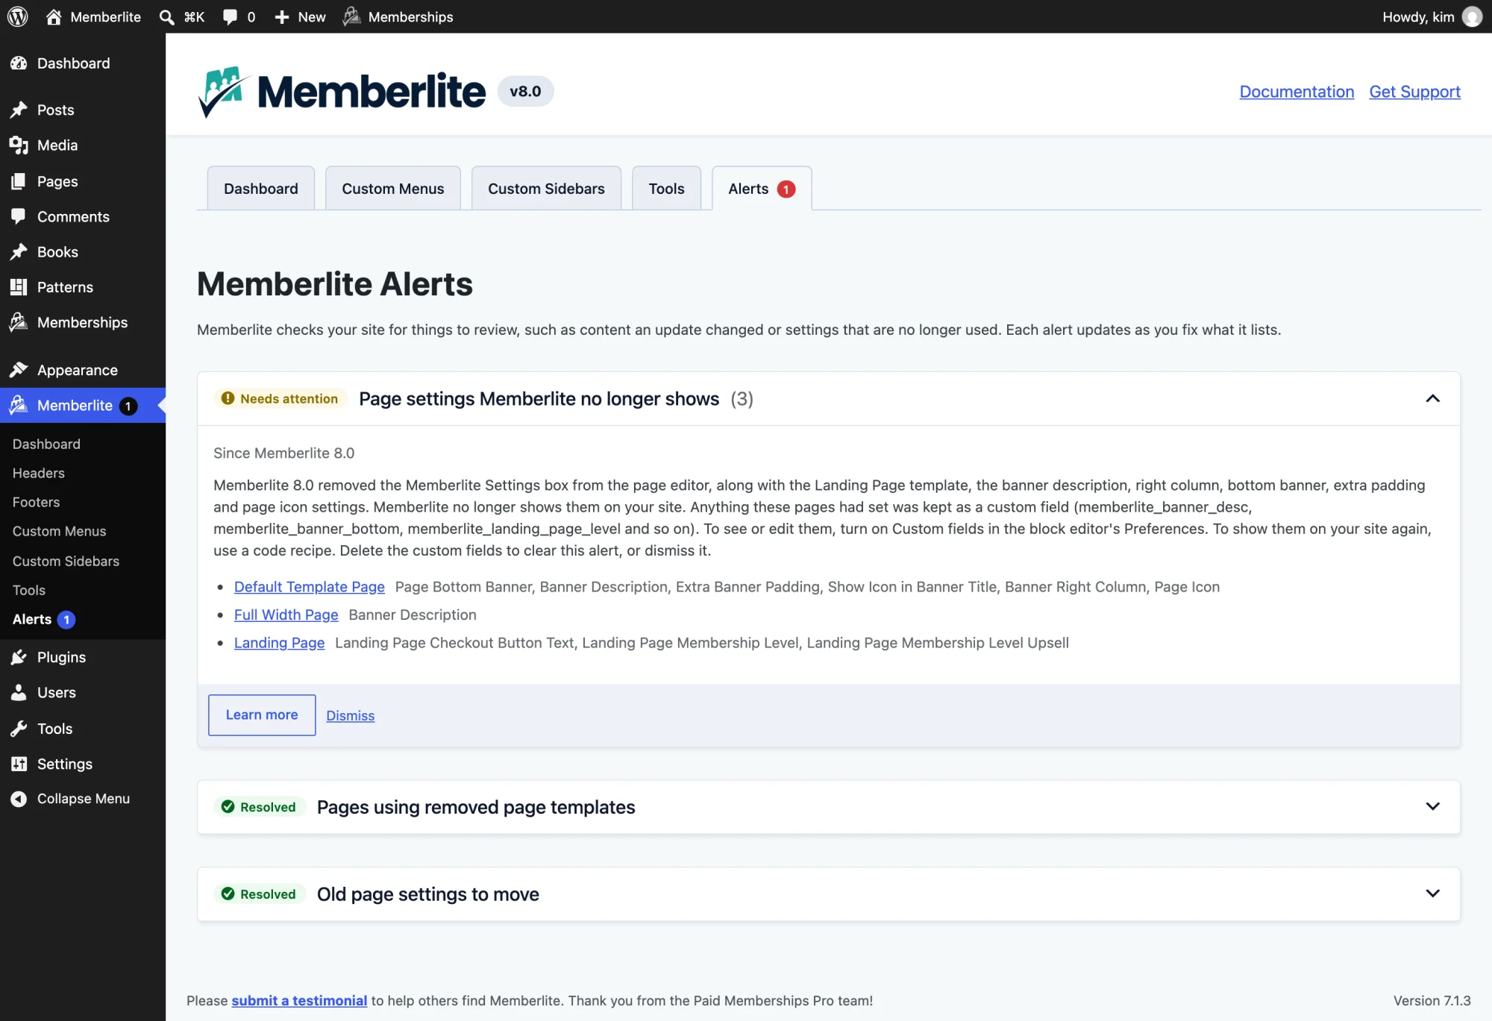1492x1021 pixels.
Task: Switch to the Custom Menus tab
Action: pyautogui.click(x=393, y=189)
